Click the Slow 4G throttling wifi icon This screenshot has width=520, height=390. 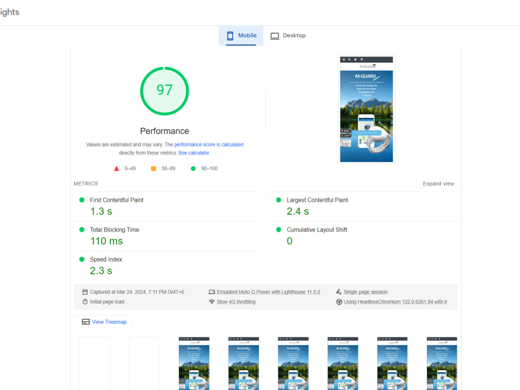(x=212, y=302)
